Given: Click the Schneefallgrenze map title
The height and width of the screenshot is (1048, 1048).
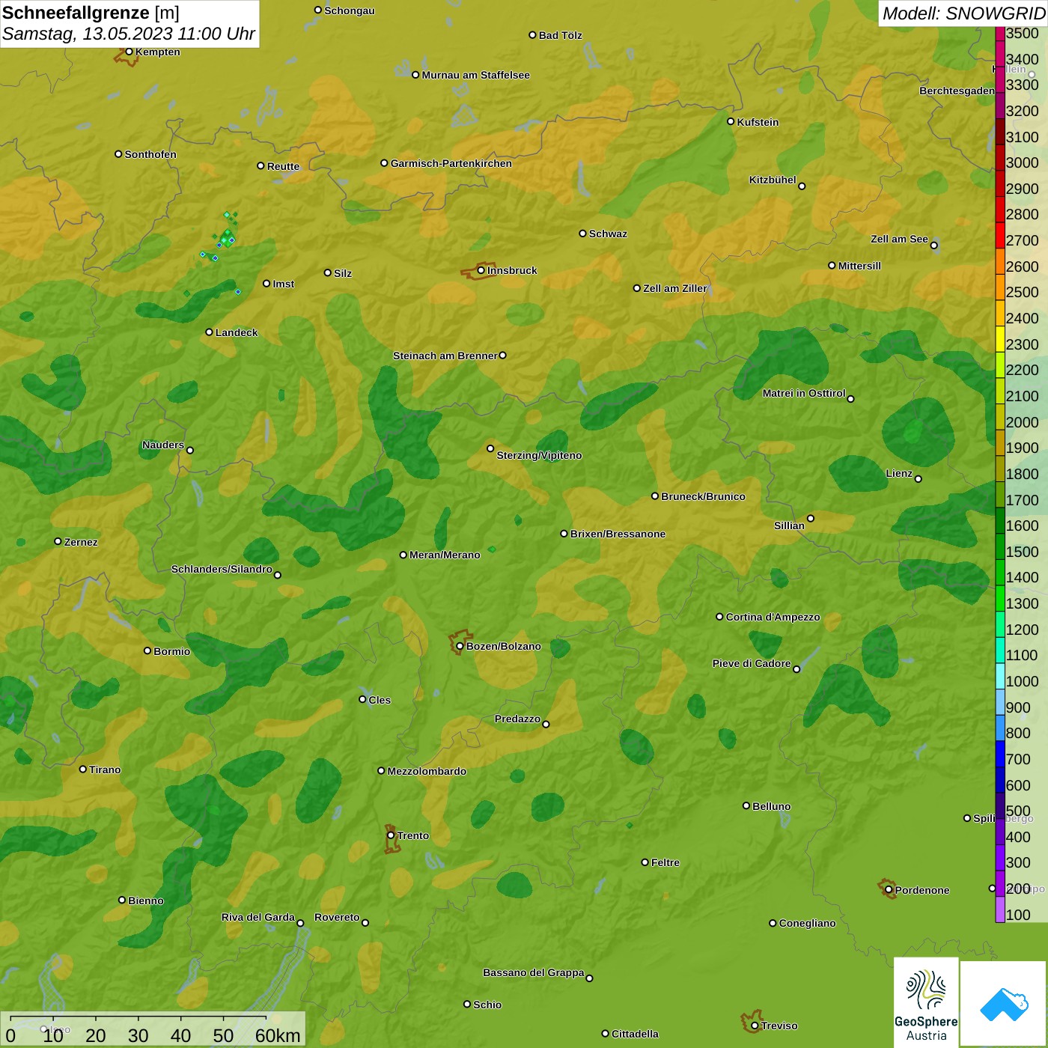Looking at the screenshot, I should click(91, 13).
